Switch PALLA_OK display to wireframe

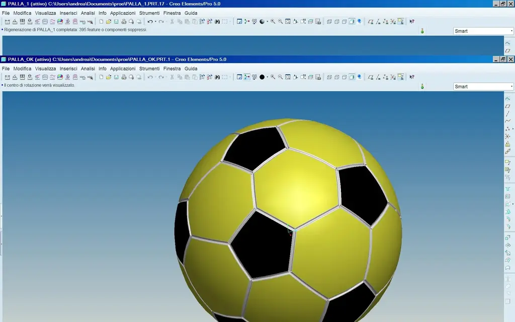point(329,77)
